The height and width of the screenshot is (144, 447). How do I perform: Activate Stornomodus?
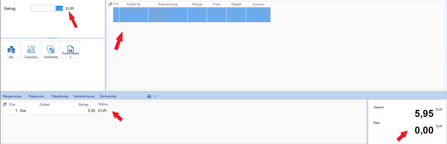click(x=108, y=96)
